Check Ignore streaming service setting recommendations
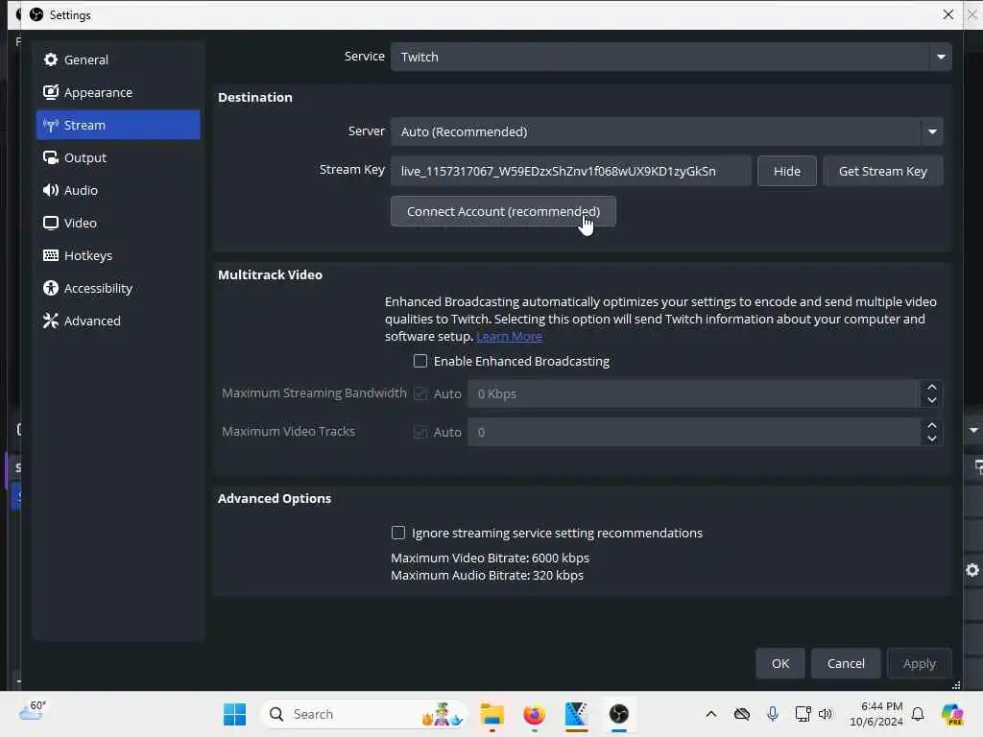This screenshot has height=737, width=983. [398, 533]
